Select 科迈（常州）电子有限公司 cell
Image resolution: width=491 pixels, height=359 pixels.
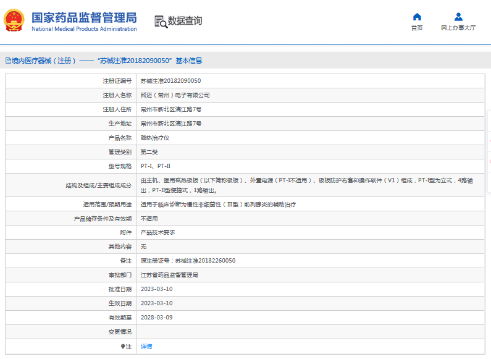(175, 95)
